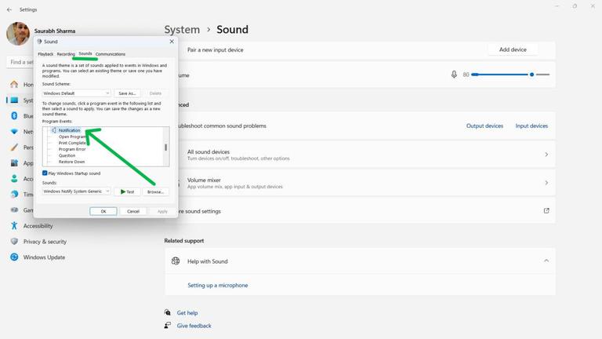
Task: Click the Accessibility icon in the sidebar
Action: [x=14, y=225]
